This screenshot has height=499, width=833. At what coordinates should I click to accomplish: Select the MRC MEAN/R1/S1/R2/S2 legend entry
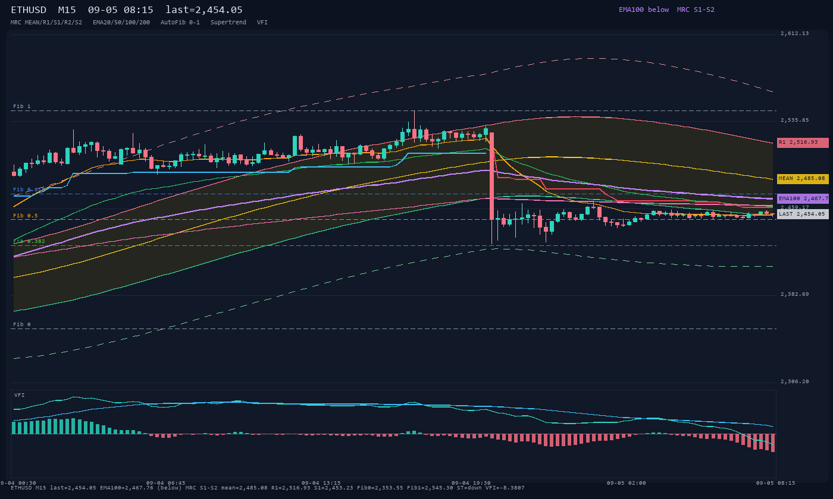click(46, 23)
